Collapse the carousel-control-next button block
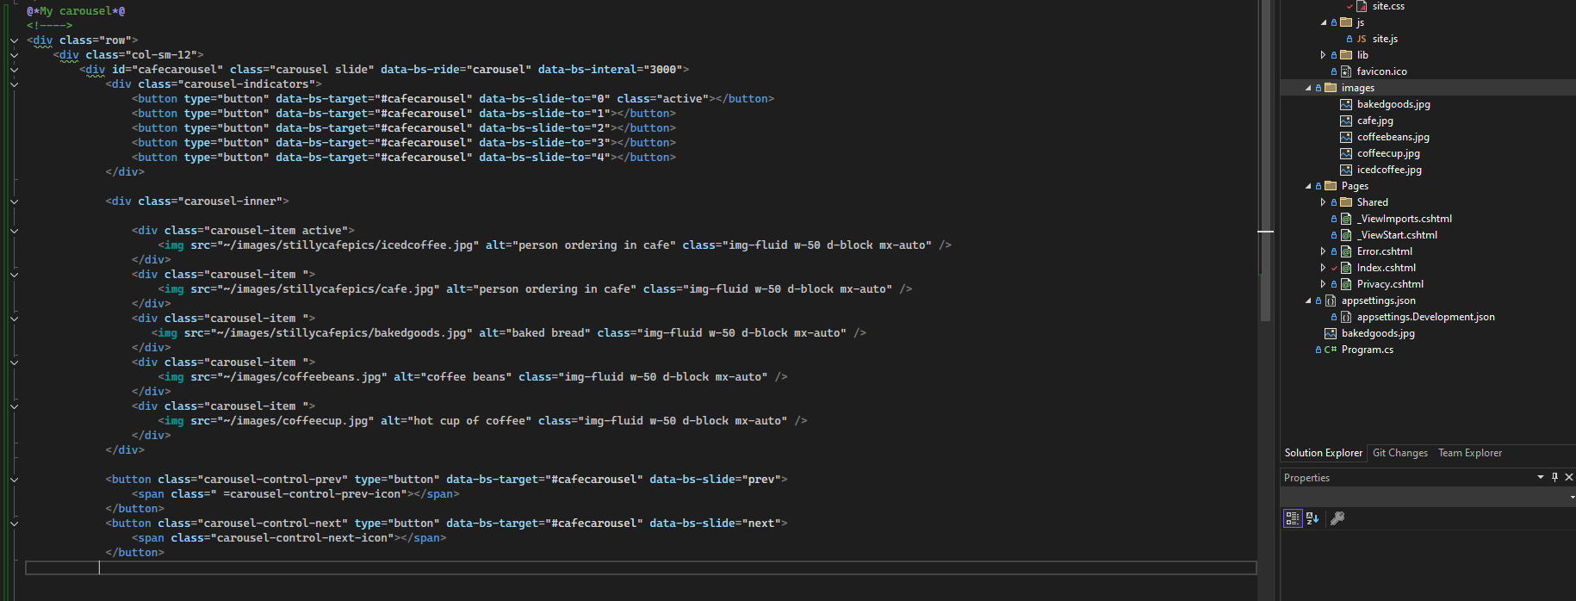The image size is (1576, 601). click(x=14, y=524)
